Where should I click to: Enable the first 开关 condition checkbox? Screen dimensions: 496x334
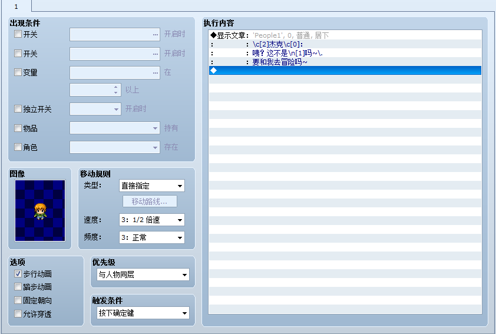(x=18, y=34)
